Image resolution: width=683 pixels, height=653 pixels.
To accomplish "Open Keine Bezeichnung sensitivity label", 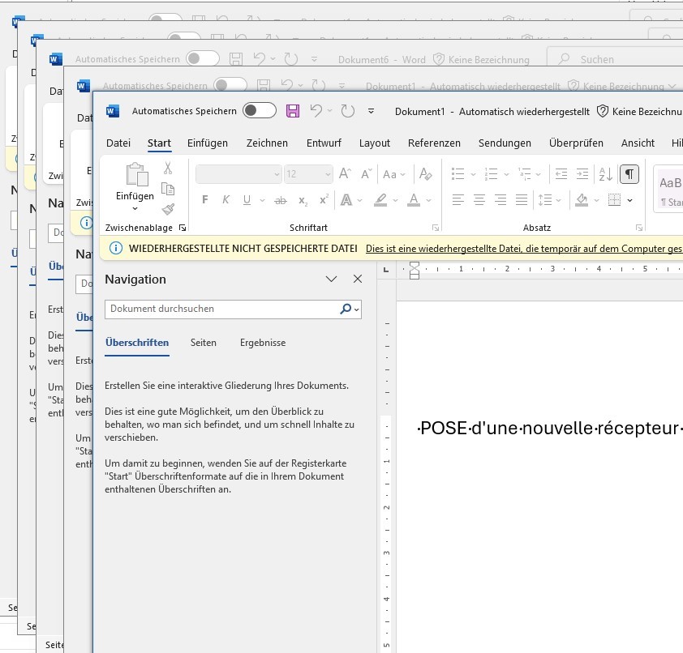I will [x=639, y=111].
